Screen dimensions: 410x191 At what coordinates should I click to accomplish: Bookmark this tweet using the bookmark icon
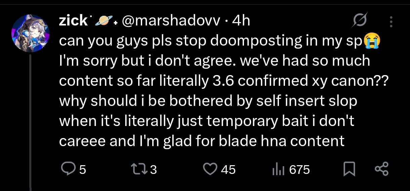[350, 170]
